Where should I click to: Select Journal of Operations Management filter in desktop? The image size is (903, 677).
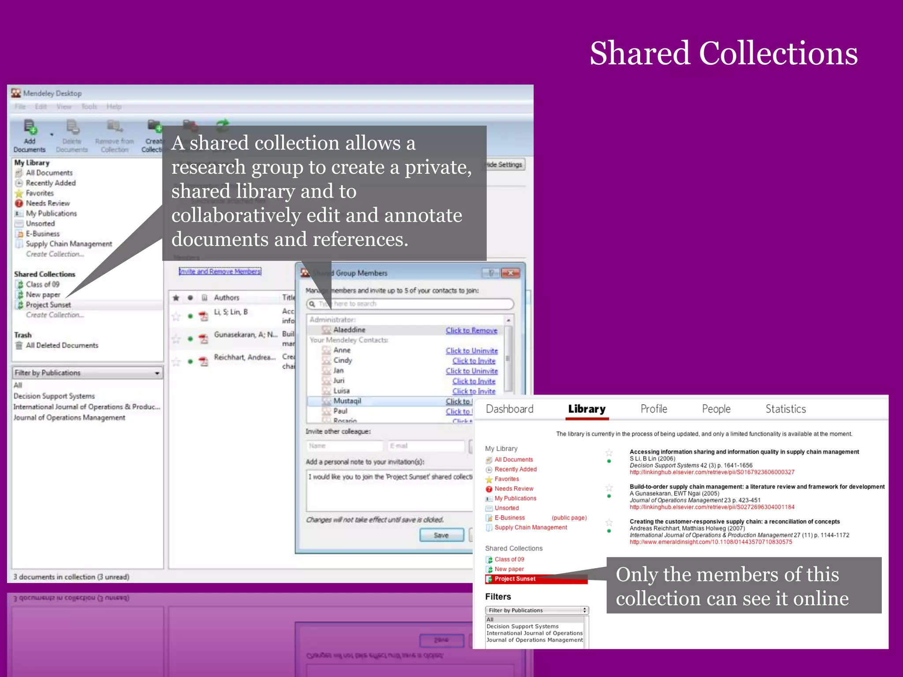pyautogui.click(x=69, y=417)
